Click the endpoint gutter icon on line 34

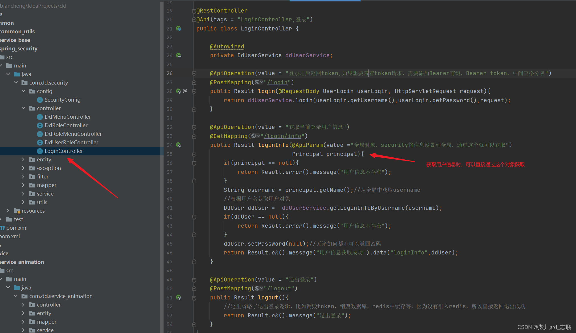[178, 145]
